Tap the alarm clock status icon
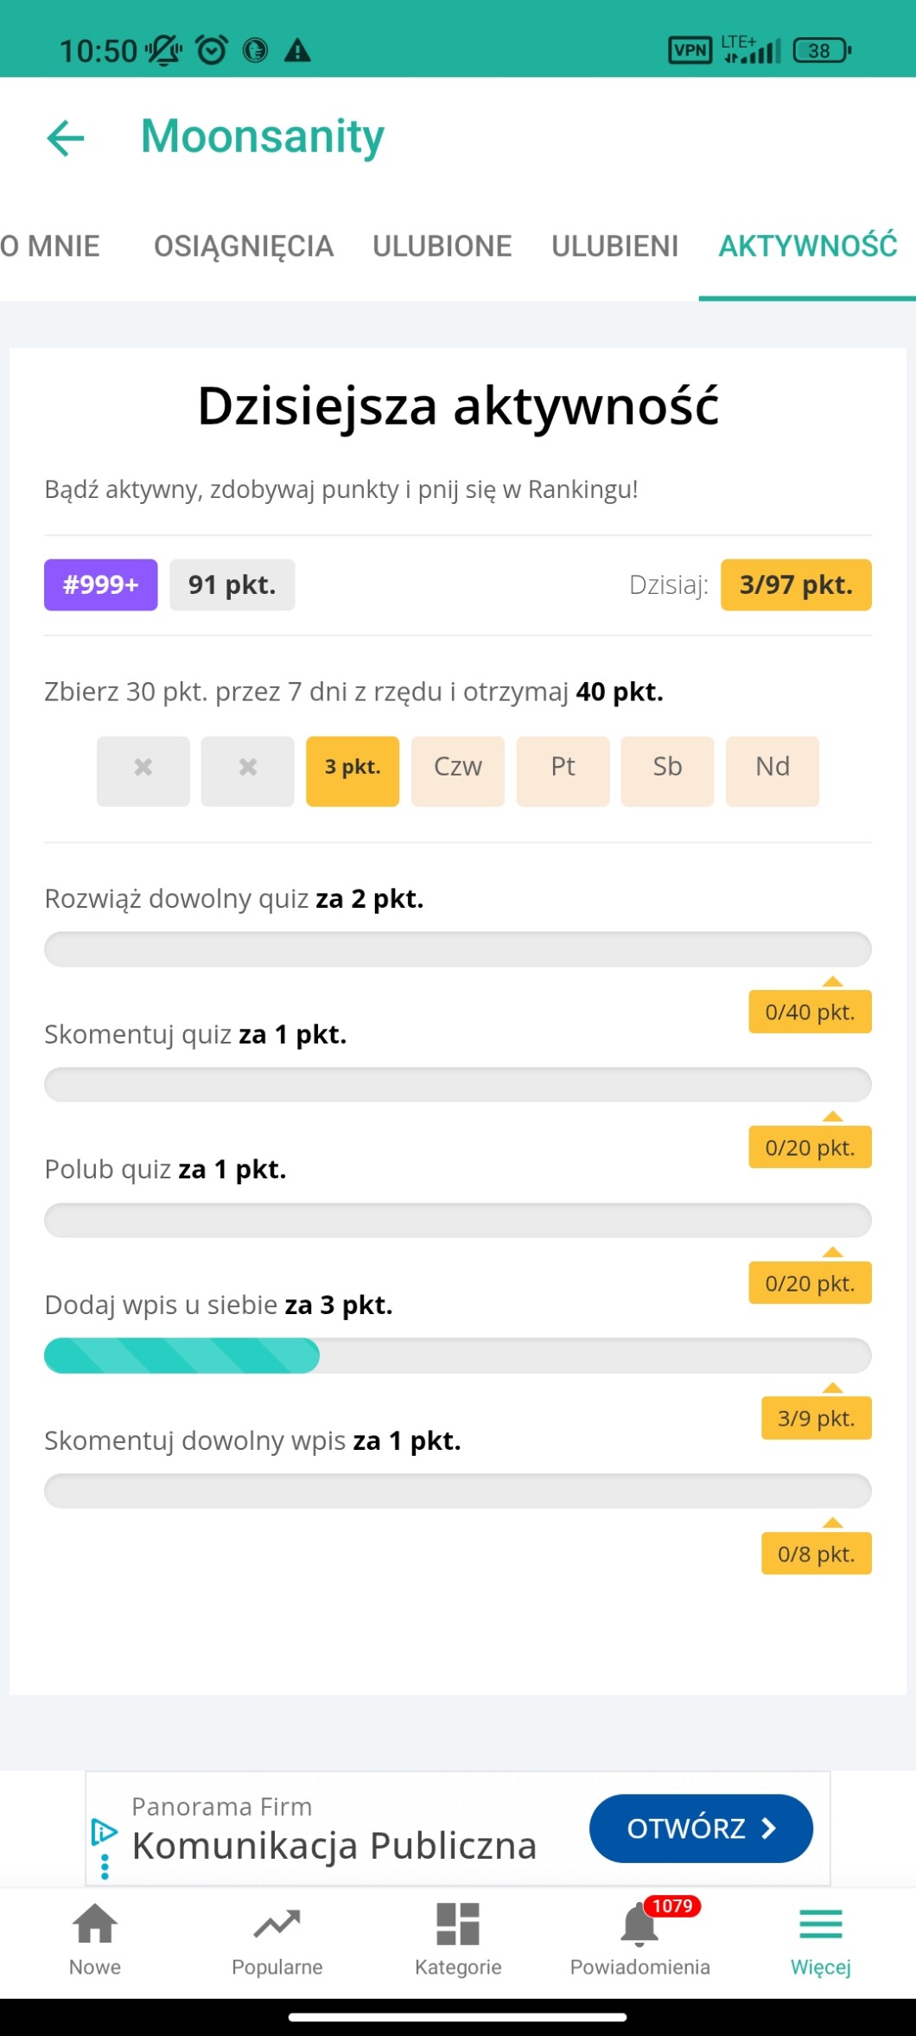This screenshot has height=2036, width=916. click(212, 50)
